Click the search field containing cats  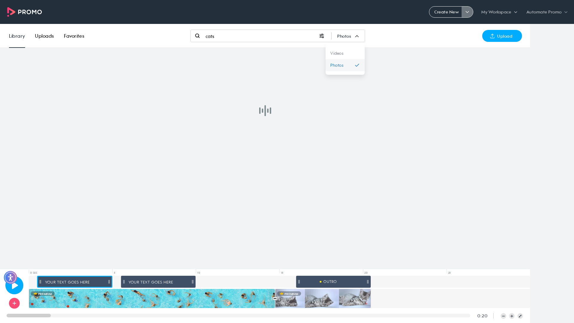pyautogui.click(x=260, y=36)
